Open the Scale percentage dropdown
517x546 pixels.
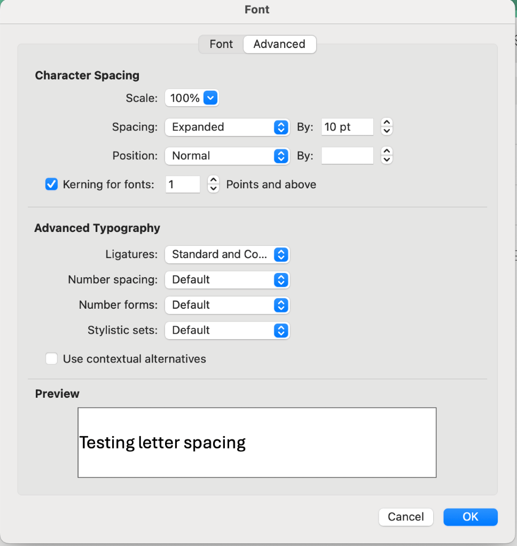(x=210, y=98)
